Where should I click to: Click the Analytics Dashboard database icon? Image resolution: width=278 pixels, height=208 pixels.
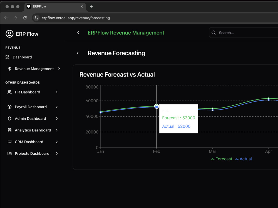[9, 130]
